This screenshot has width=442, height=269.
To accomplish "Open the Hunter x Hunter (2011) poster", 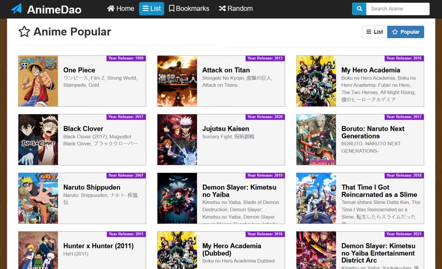I will pos(38,250).
